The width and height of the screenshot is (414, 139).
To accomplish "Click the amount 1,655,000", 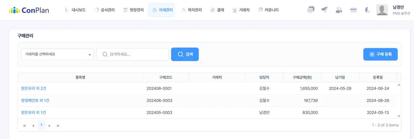I will click(x=309, y=88).
